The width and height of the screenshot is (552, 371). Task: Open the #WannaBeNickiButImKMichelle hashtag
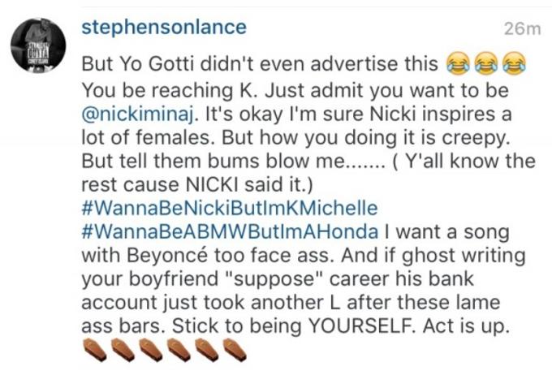(x=230, y=208)
